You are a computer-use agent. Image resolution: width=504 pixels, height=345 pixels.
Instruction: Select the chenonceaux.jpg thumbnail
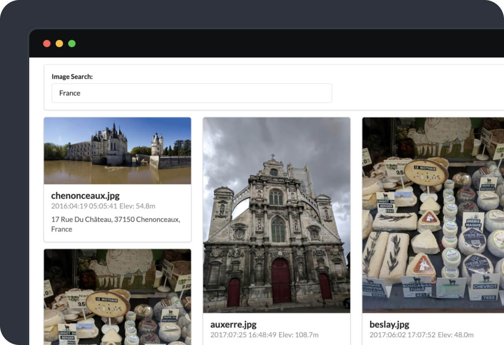pos(117,151)
